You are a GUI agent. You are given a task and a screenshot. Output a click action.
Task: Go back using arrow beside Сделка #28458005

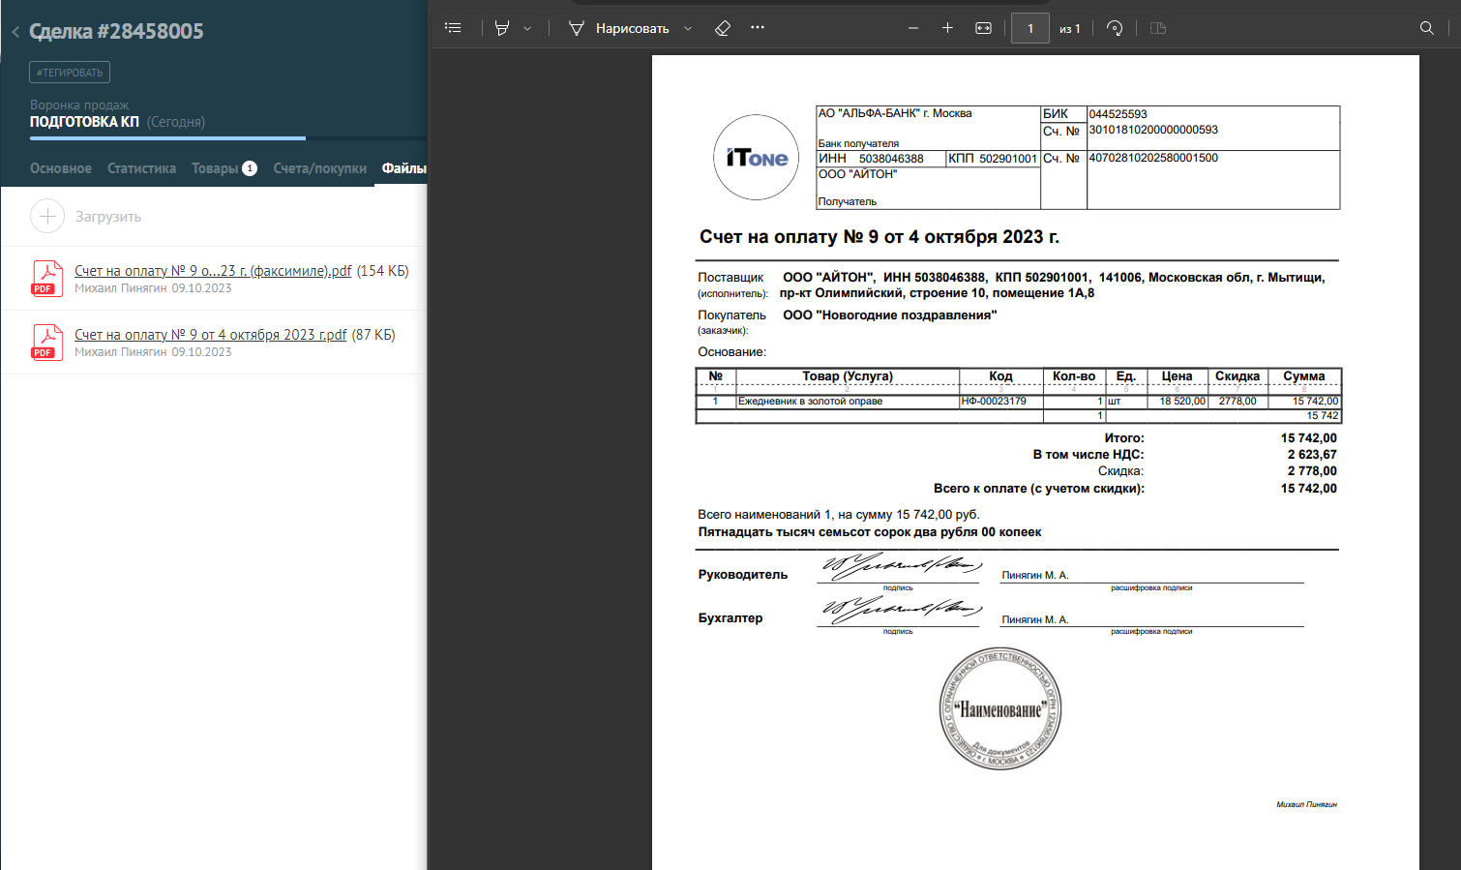point(15,32)
